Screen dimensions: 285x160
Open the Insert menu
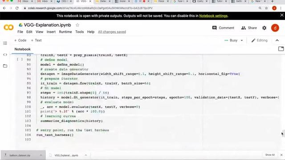point(51,32)
